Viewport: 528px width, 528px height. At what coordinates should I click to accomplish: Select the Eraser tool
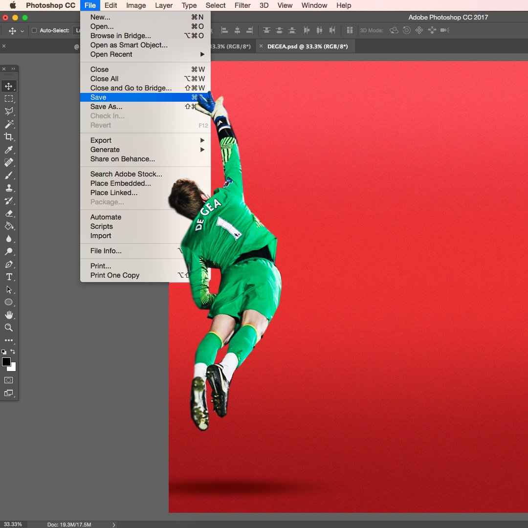(9, 213)
